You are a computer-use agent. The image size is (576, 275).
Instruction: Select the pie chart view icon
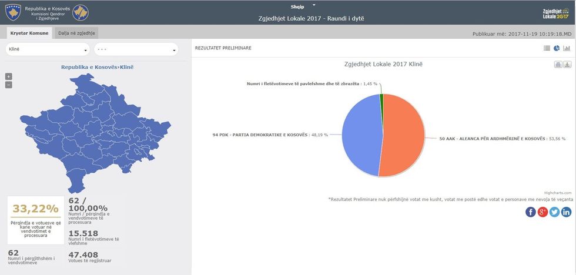pos(557,48)
